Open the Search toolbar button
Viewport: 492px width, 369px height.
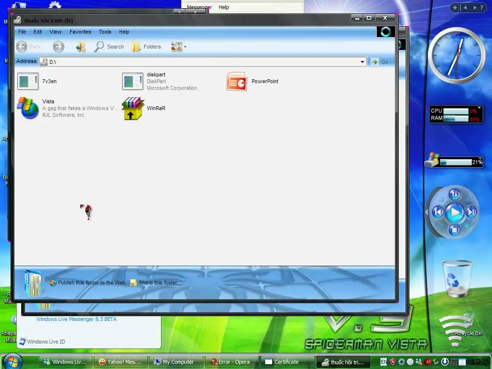point(109,47)
